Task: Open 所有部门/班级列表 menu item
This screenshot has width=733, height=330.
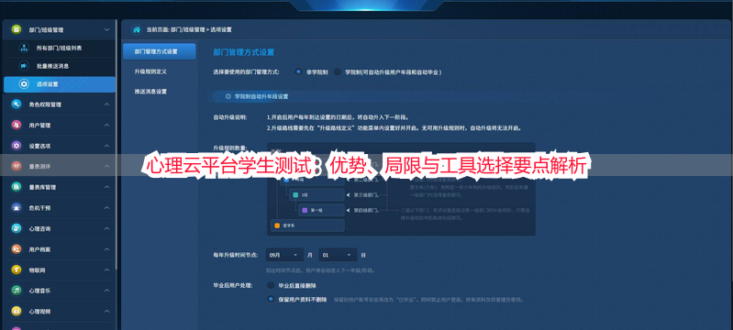Action: click(x=60, y=49)
